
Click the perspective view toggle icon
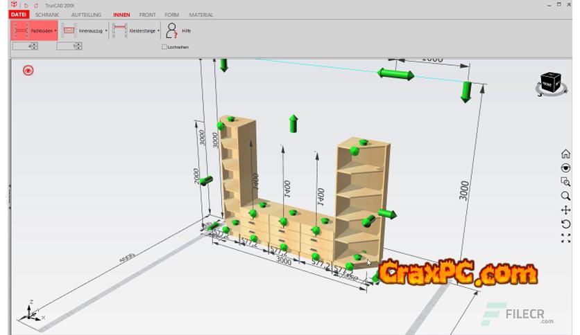pyautogui.click(x=566, y=167)
